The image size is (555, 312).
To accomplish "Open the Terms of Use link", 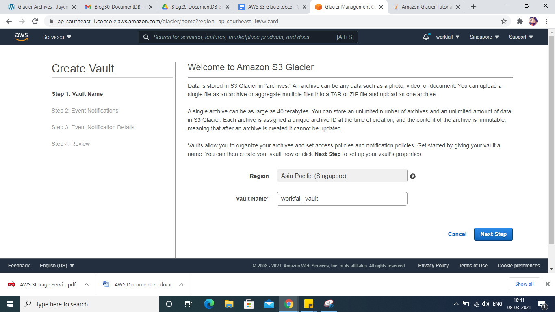I will [473, 266].
